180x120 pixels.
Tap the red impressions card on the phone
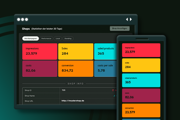141,50
